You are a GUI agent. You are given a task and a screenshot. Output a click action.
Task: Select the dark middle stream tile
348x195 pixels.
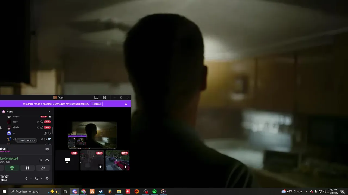coord(92,160)
